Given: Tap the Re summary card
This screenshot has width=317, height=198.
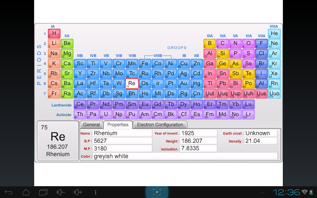Looking at the screenshot, I should click(x=58, y=141).
